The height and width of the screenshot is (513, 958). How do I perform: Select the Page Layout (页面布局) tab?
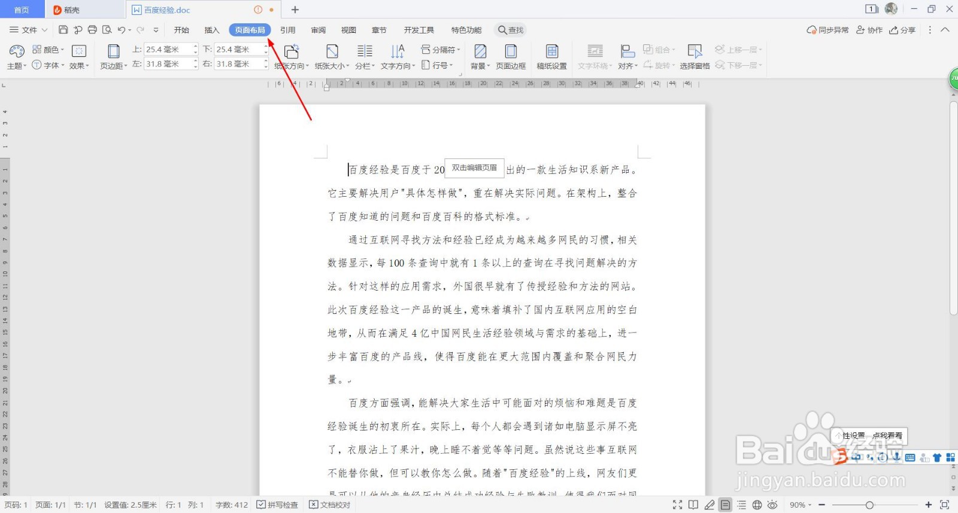point(250,30)
